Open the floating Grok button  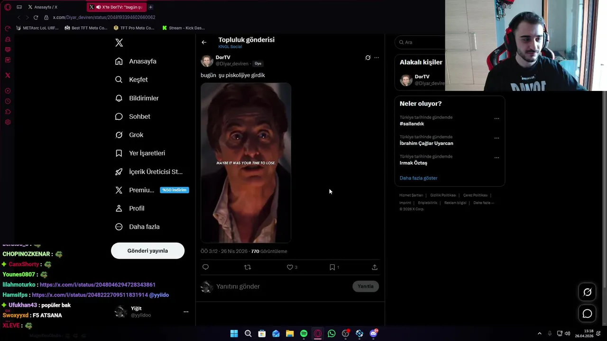point(587,292)
